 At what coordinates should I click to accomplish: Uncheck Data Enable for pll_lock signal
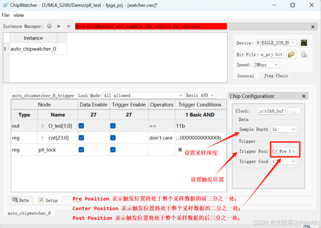tap(81, 150)
